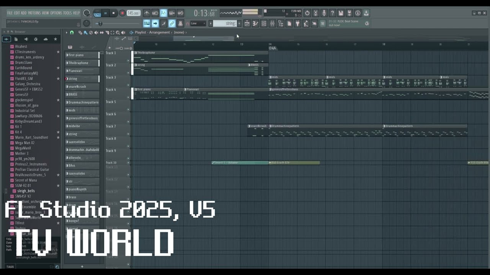
Task: Open the TOOLS menu
Action: pyautogui.click(x=67, y=13)
